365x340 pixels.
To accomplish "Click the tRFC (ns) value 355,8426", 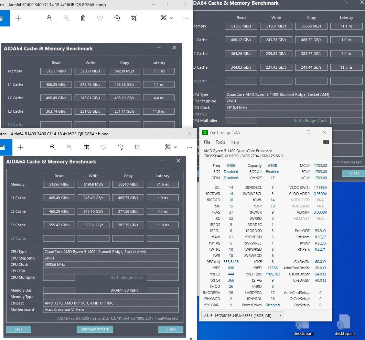I will click(x=231, y=262).
